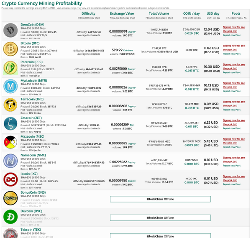Open the DemCoin (DEM) title link

[x=33, y=25]
